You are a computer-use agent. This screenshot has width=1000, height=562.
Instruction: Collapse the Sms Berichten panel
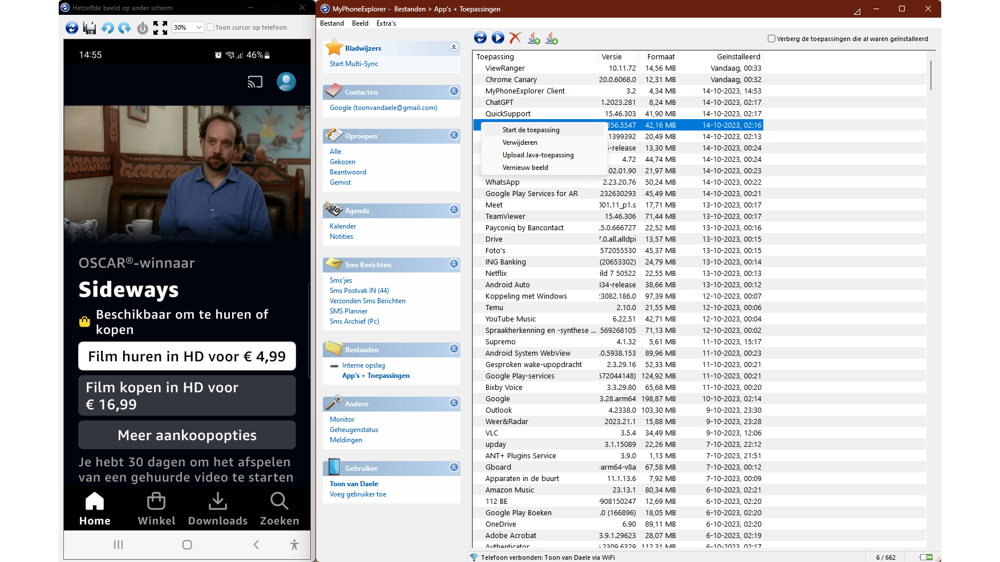tap(454, 264)
